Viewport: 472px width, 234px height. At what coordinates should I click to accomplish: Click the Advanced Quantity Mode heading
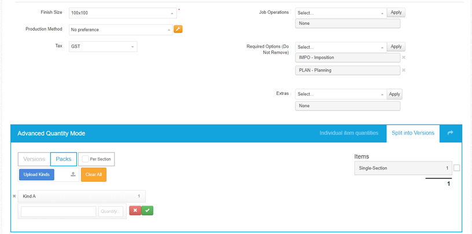coord(51,133)
